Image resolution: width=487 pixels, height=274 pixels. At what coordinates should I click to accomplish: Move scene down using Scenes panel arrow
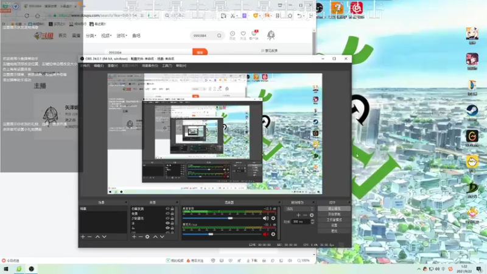click(x=104, y=237)
